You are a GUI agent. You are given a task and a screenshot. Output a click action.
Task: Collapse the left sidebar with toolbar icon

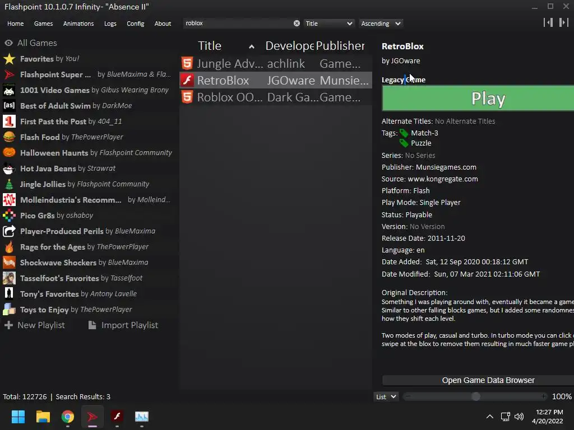tap(548, 22)
